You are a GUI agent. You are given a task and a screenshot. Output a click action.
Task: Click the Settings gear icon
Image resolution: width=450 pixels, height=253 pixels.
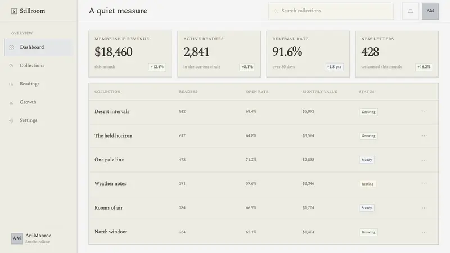pos(11,120)
